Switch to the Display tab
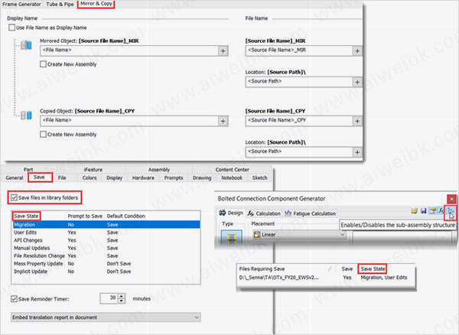 click(115, 177)
